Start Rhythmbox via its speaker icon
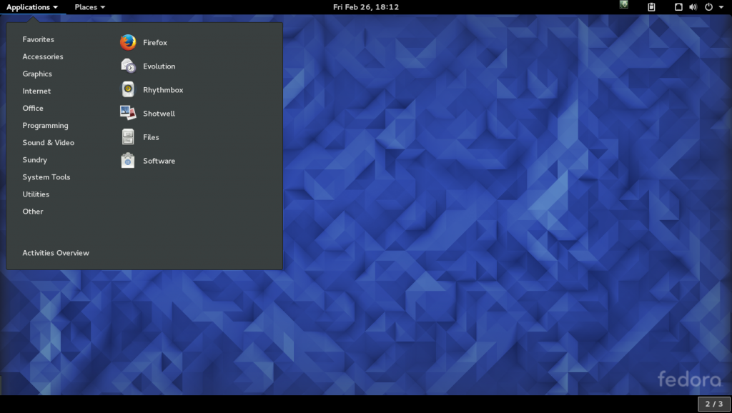The image size is (732, 413). coord(128,89)
